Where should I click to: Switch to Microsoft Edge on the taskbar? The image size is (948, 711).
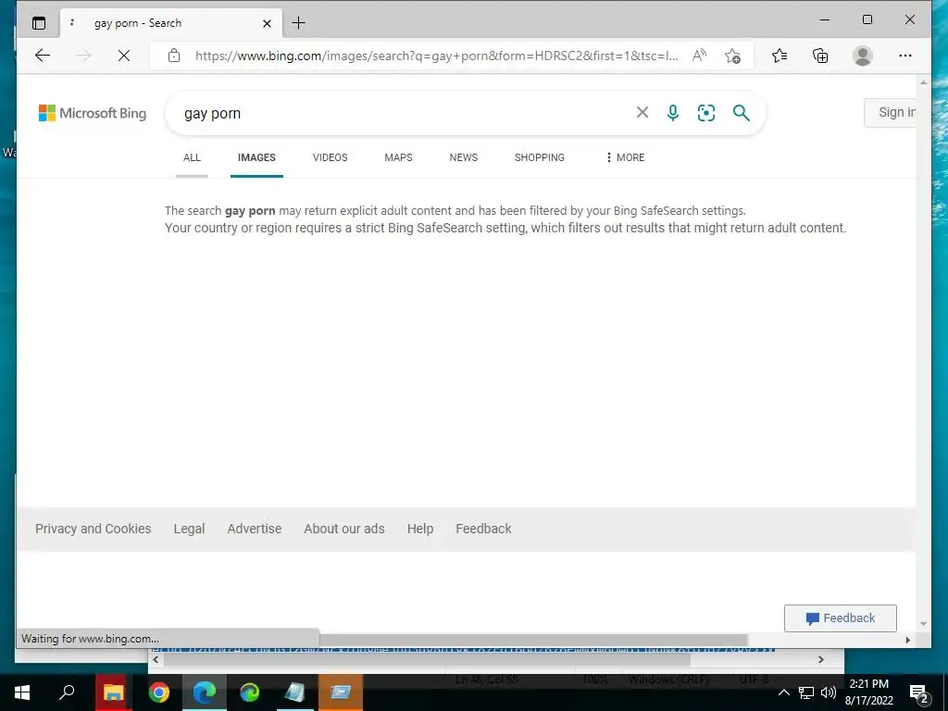point(205,692)
